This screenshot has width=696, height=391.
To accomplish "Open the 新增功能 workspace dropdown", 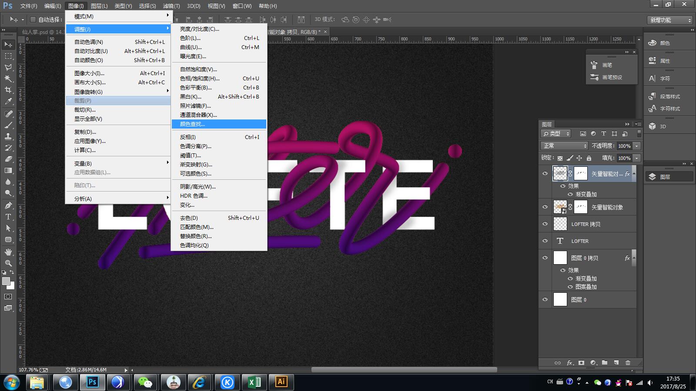I will pos(669,20).
